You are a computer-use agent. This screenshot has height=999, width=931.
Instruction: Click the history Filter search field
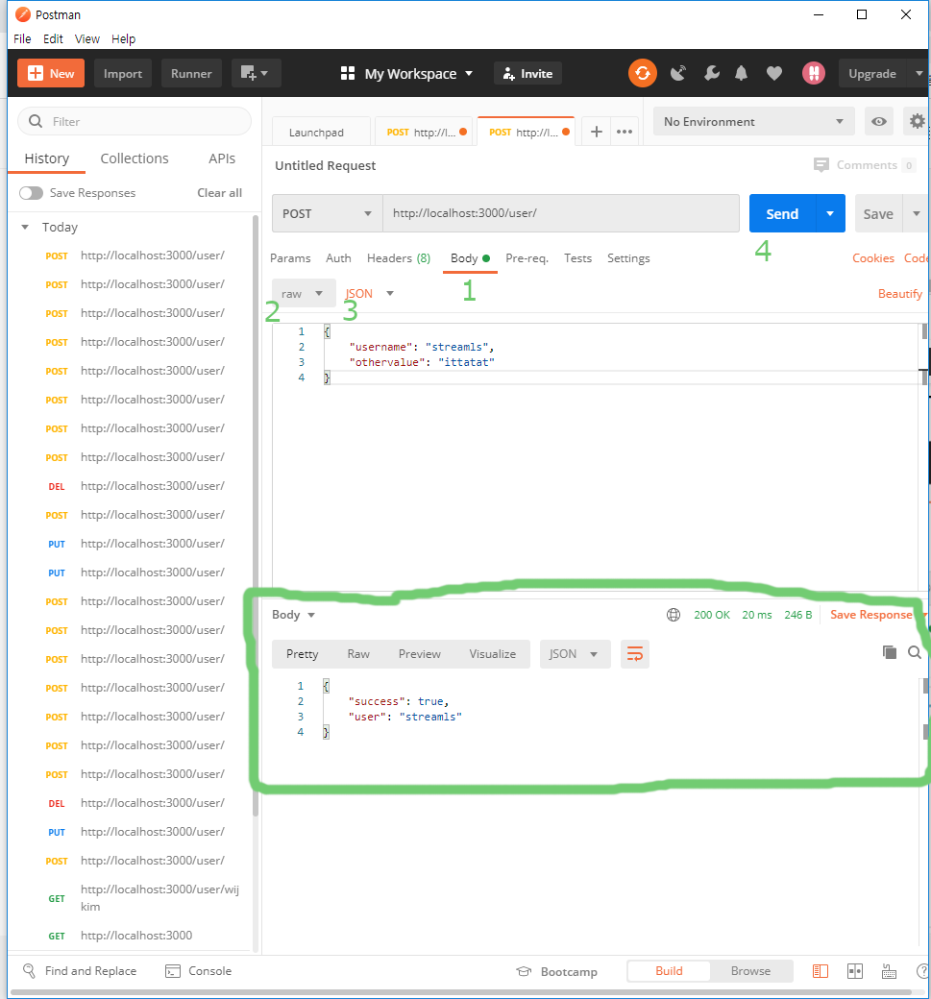[x=135, y=121]
